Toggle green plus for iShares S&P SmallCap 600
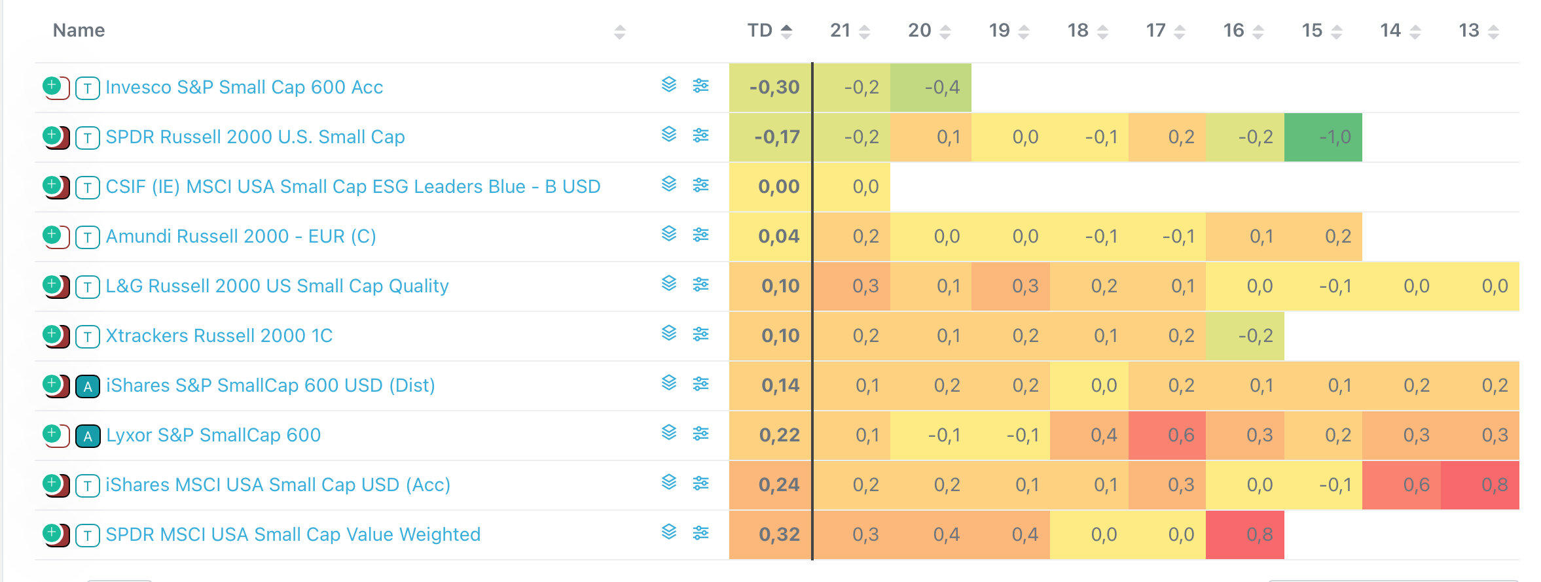Screen dimensions: 1541x582 (x=52, y=384)
